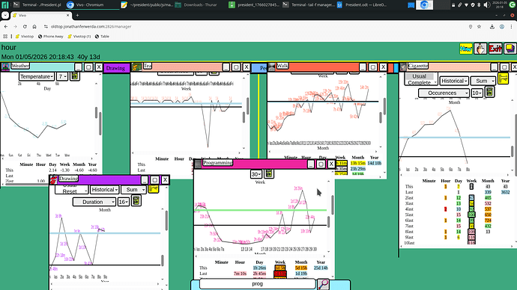Click the stacked notes icon at top right

(510, 49)
